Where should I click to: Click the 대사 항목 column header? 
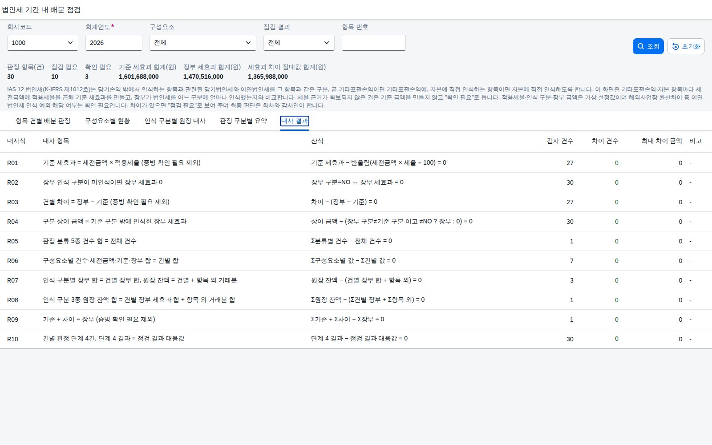(x=56, y=141)
